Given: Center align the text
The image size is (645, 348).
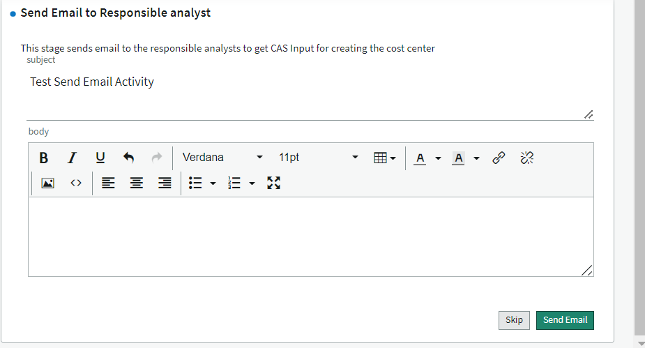Looking at the screenshot, I should click(137, 183).
